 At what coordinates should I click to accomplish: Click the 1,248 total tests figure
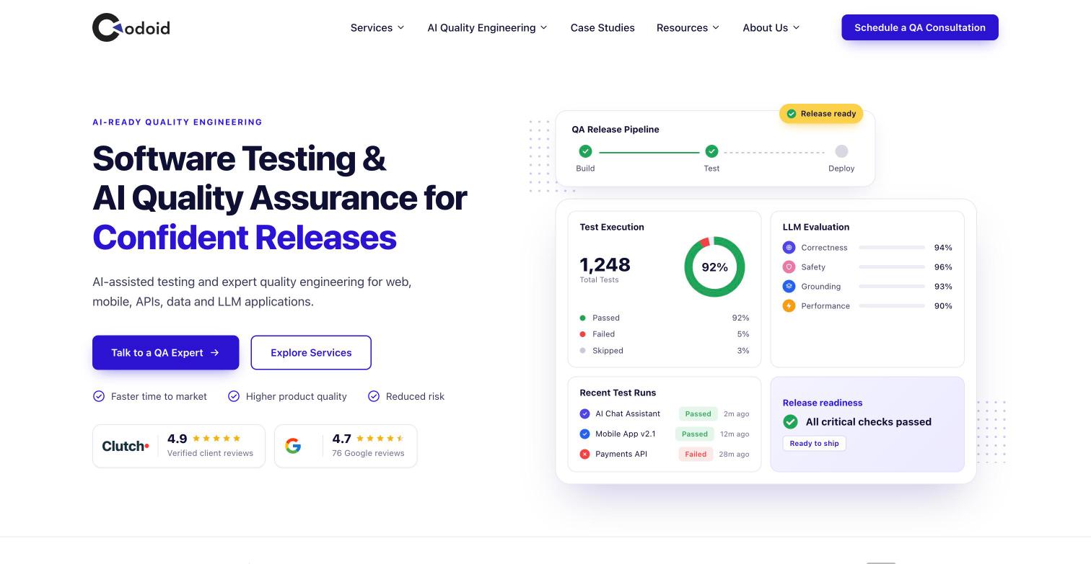(x=605, y=264)
